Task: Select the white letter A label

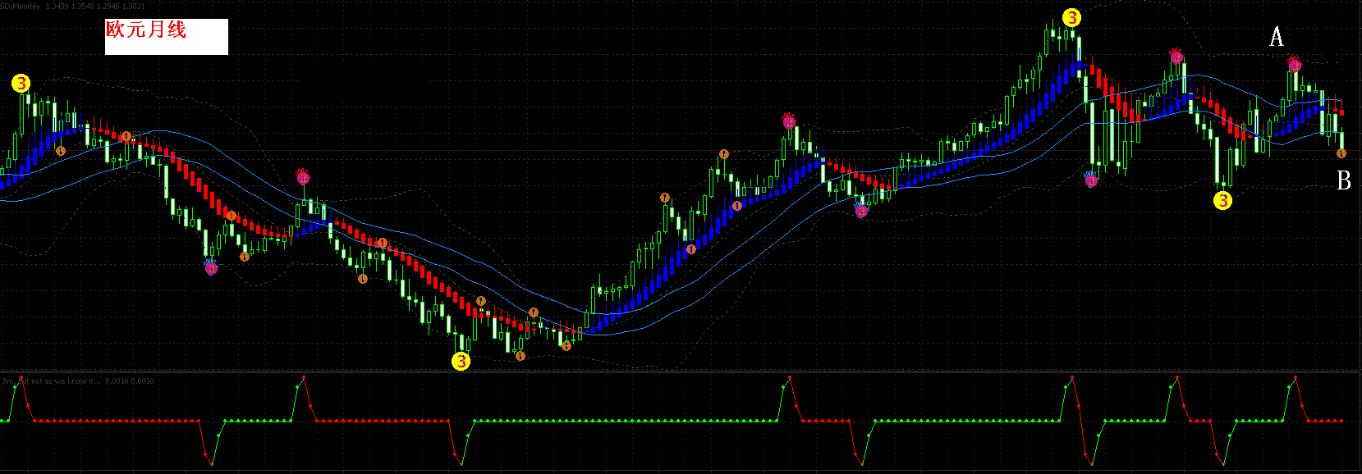Action: [x=1277, y=37]
